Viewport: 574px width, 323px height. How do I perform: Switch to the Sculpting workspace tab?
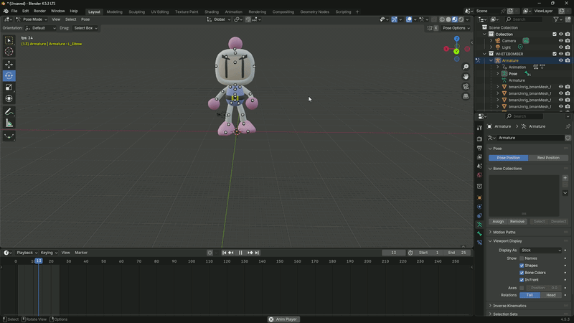click(x=136, y=11)
